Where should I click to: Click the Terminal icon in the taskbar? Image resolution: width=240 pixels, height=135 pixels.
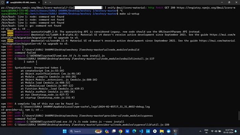(175, 131)
